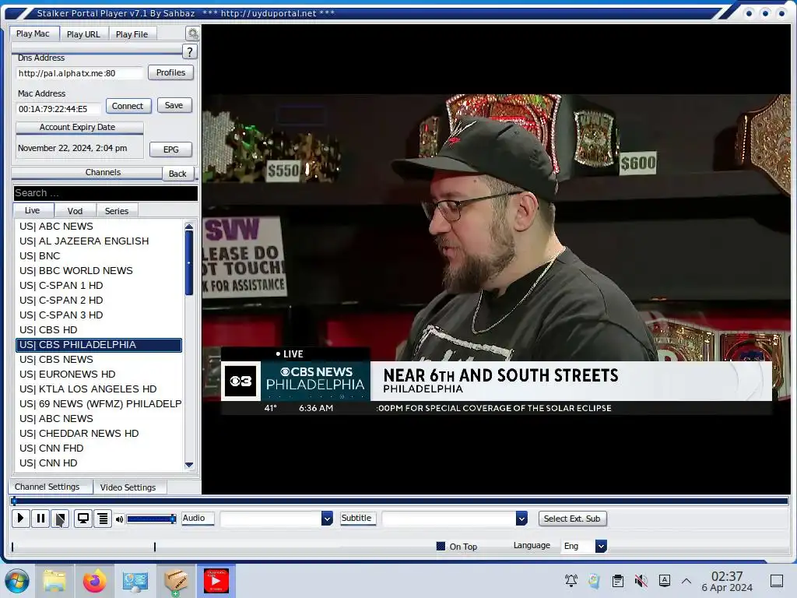
Task: Click the channel list toggle icon
Action: 103,518
